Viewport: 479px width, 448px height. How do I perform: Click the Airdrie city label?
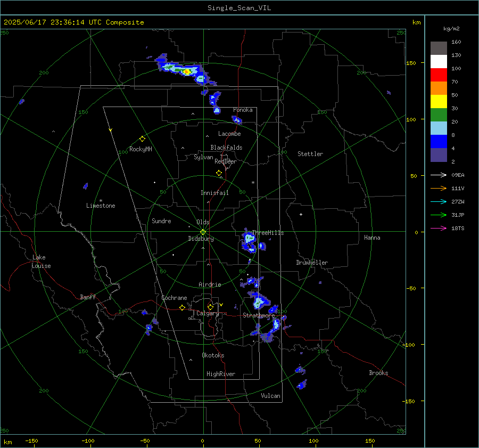(x=210, y=284)
